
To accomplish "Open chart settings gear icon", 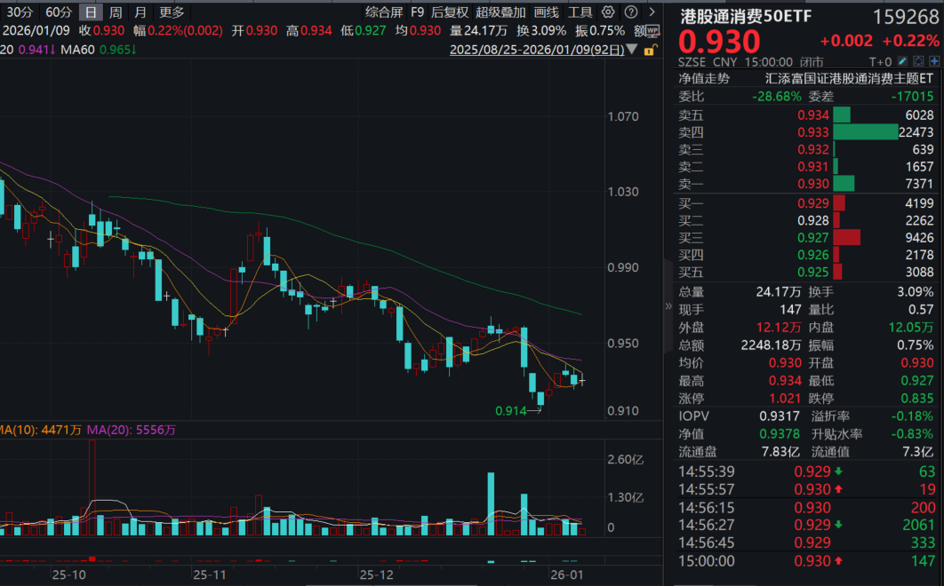I will click(x=608, y=12).
